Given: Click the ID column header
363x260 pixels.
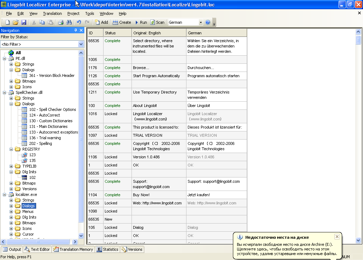Looking at the screenshot, I should 95,33.
